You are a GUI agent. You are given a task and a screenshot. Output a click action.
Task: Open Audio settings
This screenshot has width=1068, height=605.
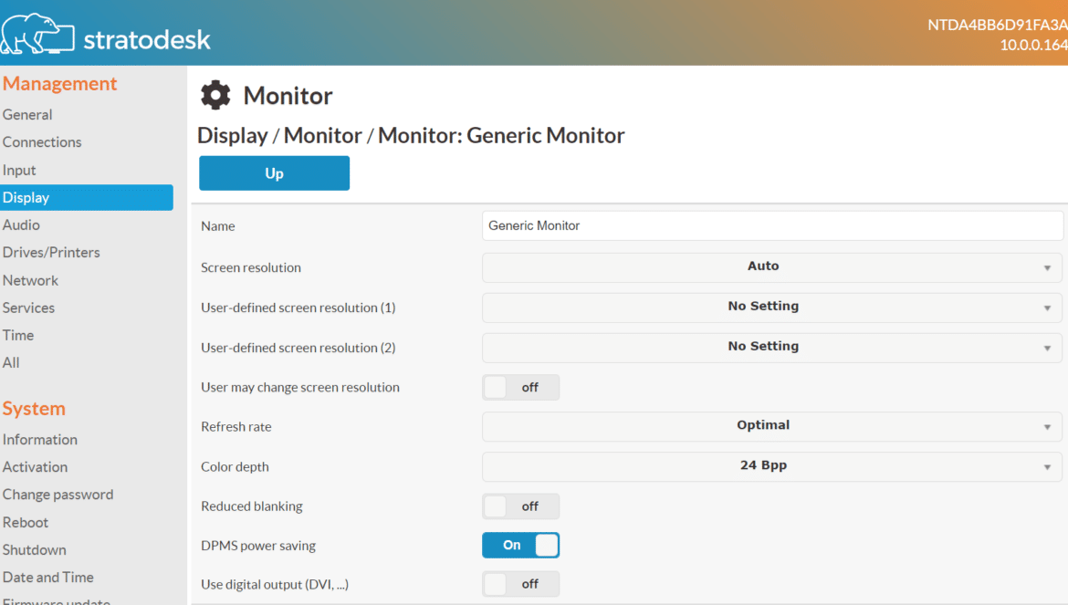coord(21,224)
